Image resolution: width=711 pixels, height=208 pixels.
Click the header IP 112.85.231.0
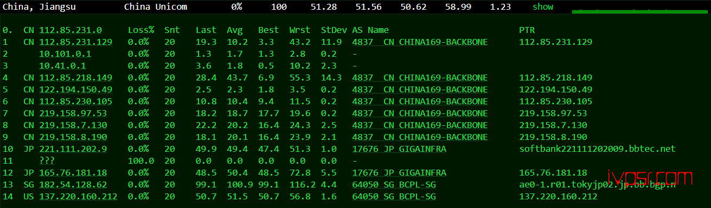click(71, 30)
